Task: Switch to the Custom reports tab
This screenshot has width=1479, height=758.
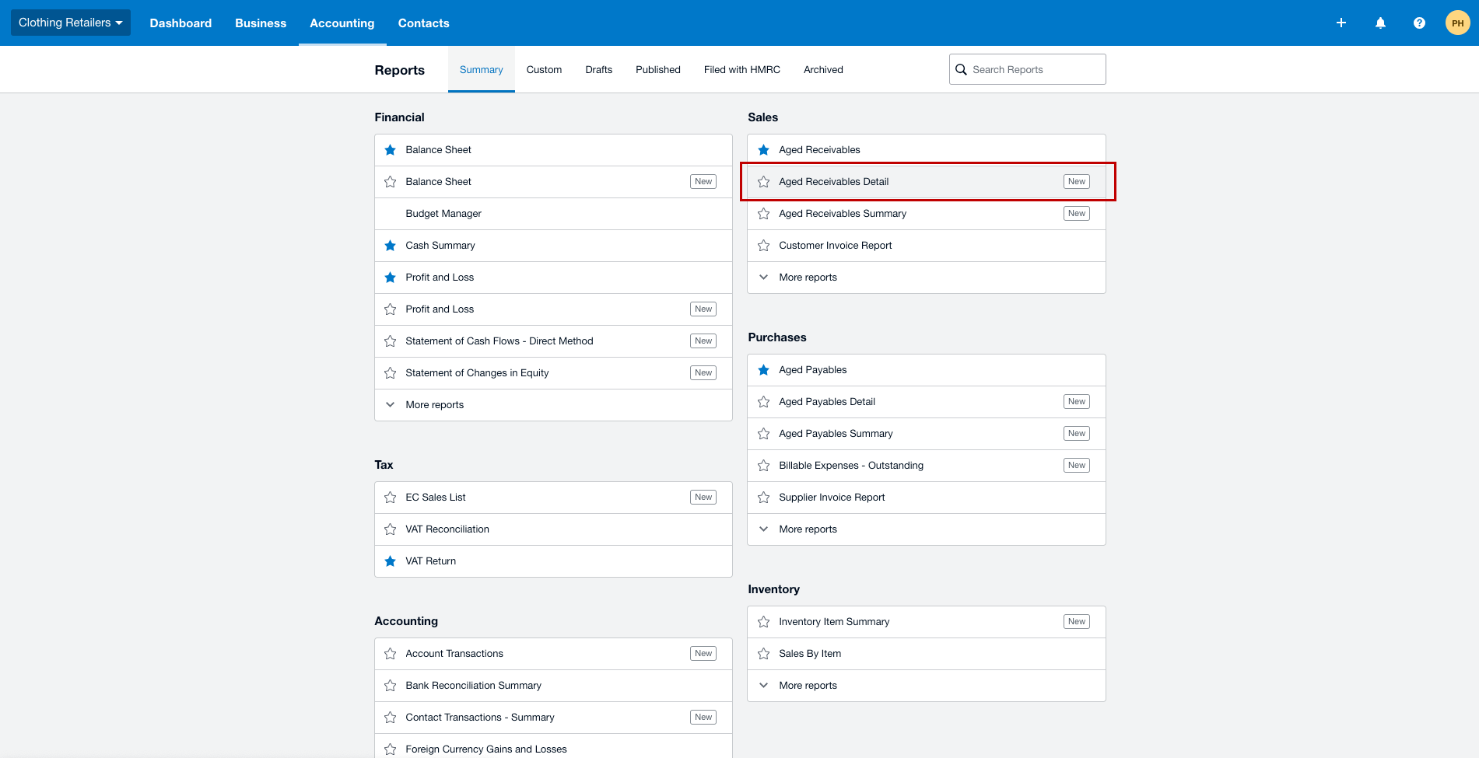Action: pos(544,70)
